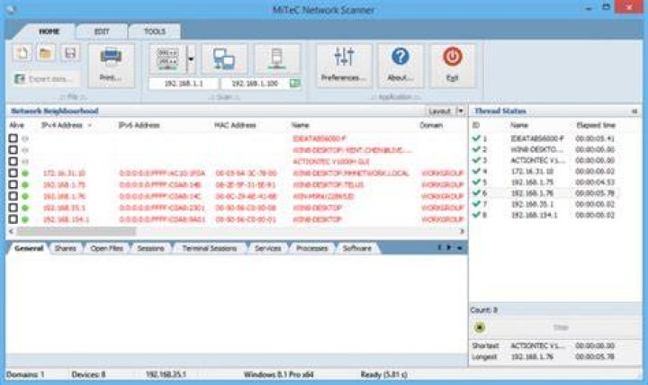Click the single device scan icon
The height and width of the screenshot is (385, 648).
(277, 58)
